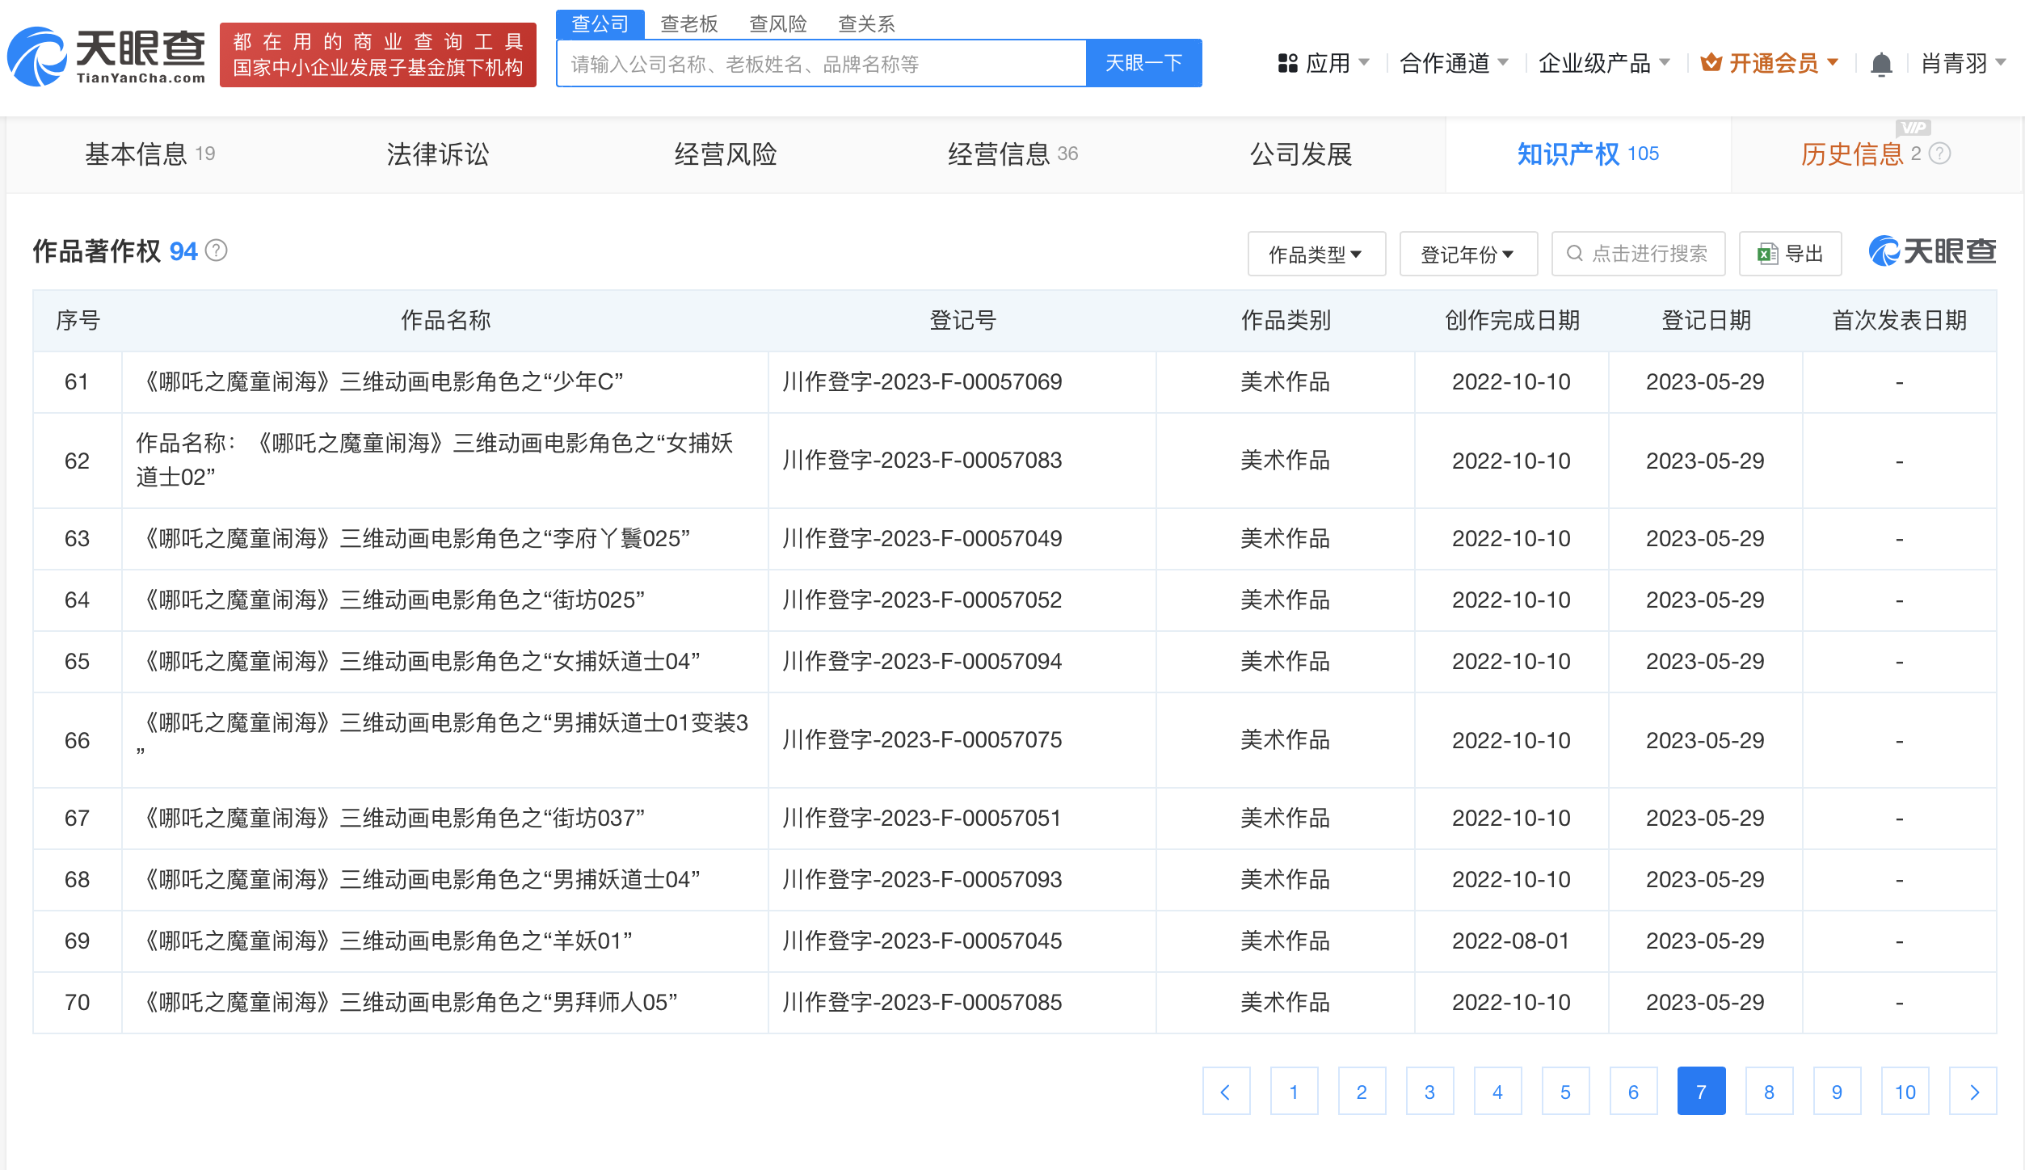Image resolution: width=2025 pixels, height=1170 pixels.
Task: Expand the 作品类型 filter dropdown
Action: tap(1316, 254)
